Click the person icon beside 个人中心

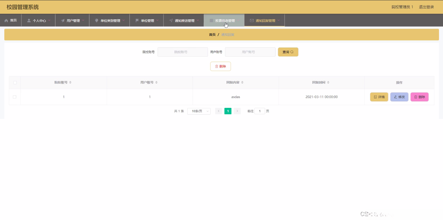(x=29, y=20)
